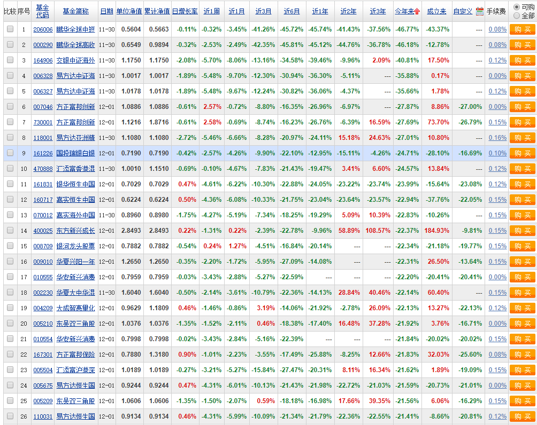Tick compare checkbox for fund 164906
The image size is (537, 425).
tap(10, 60)
